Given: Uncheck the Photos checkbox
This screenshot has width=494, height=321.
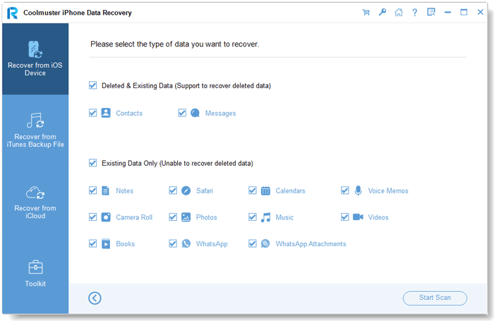Looking at the screenshot, I should pyautogui.click(x=173, y=217).
